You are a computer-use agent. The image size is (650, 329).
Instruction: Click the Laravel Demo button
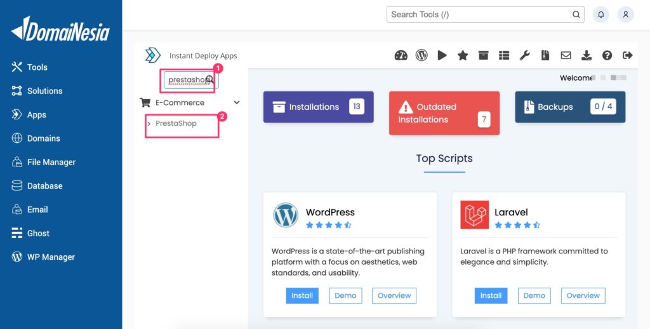(x=534, y=296)
